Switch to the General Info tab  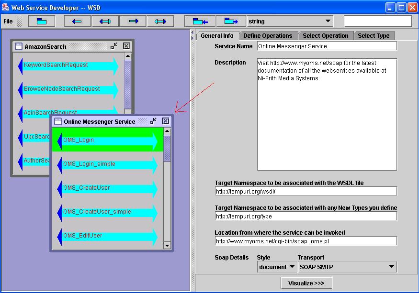point(217,36)
